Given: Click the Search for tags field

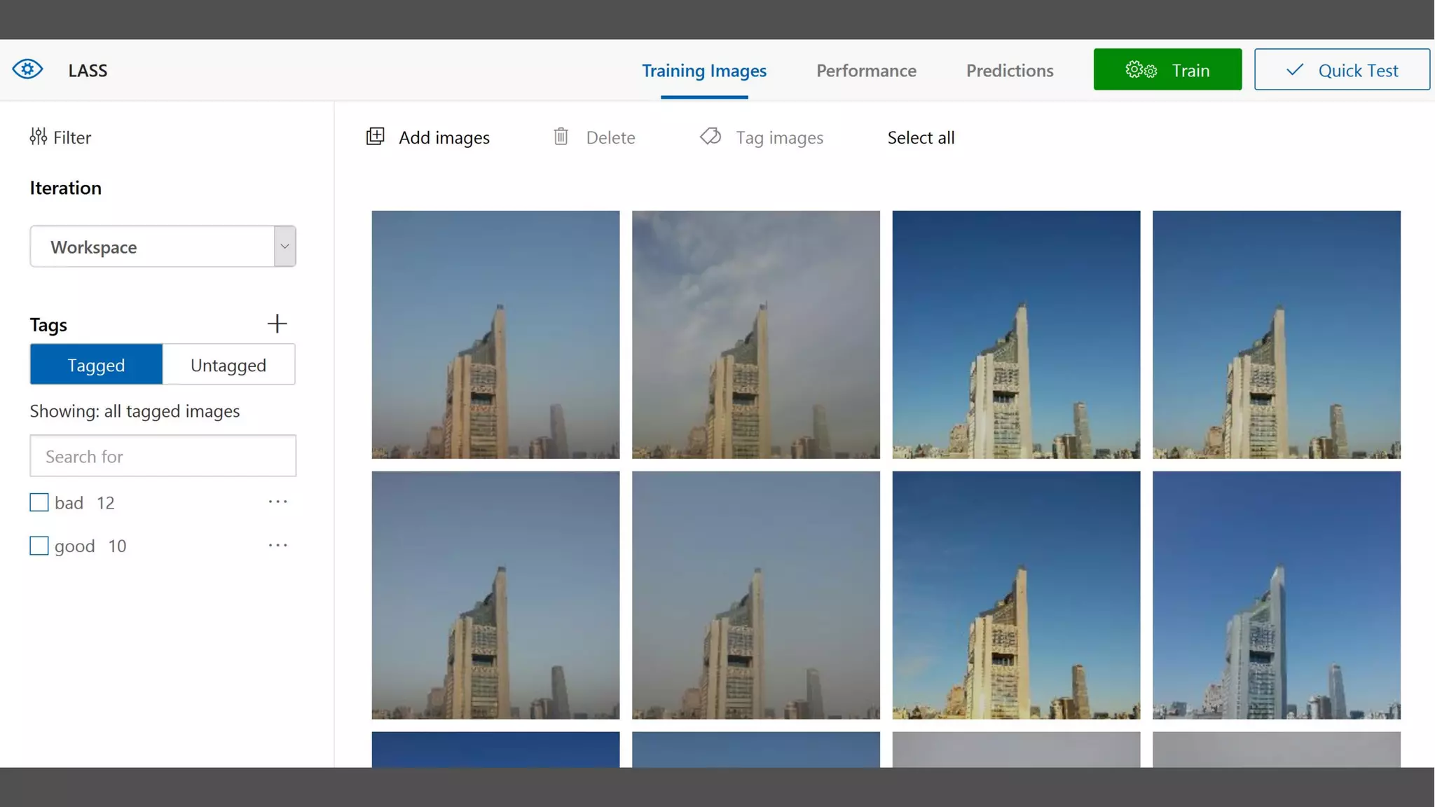Looking at the screenshot, I should click(x=163, y=456).
